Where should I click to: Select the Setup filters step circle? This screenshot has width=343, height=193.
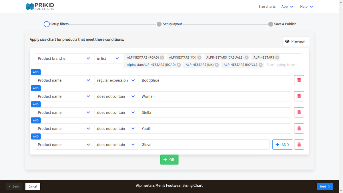[x=47, y=24]
